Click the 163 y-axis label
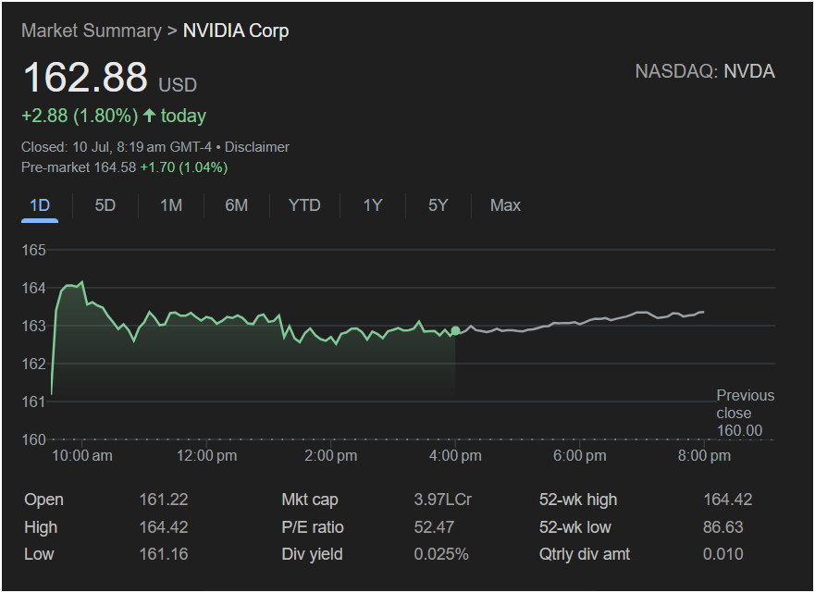815x593 pixels. pos(34,326)
